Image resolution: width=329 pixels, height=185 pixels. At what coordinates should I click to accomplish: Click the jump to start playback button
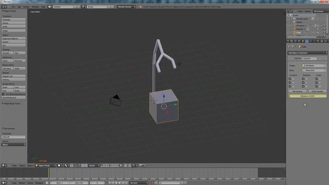point(109,183)
